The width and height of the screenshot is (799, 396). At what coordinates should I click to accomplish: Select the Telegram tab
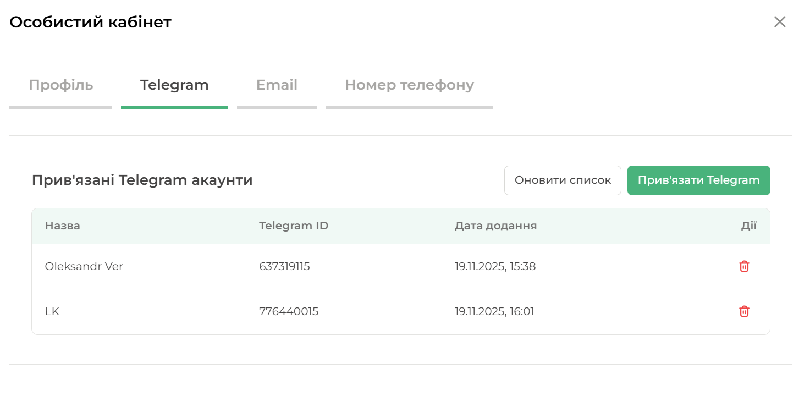[174, 86]
